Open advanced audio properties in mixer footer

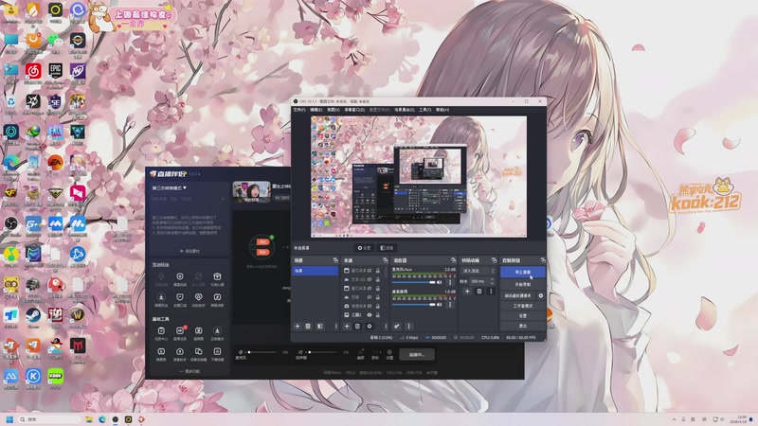pos(397,327)
